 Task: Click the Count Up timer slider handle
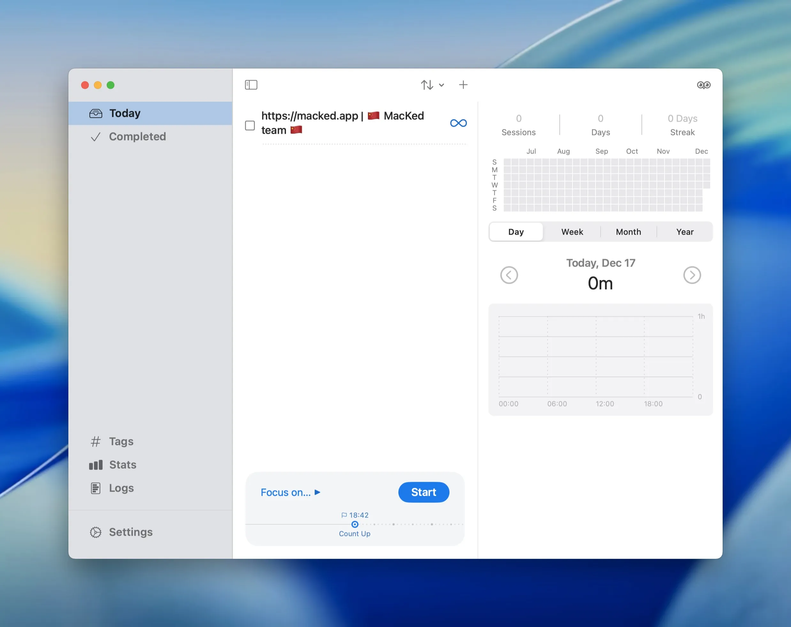click(x=354, y=524)
